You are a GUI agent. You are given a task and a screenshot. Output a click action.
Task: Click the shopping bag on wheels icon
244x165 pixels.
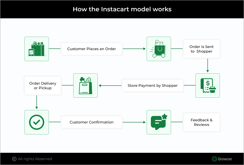159,49
